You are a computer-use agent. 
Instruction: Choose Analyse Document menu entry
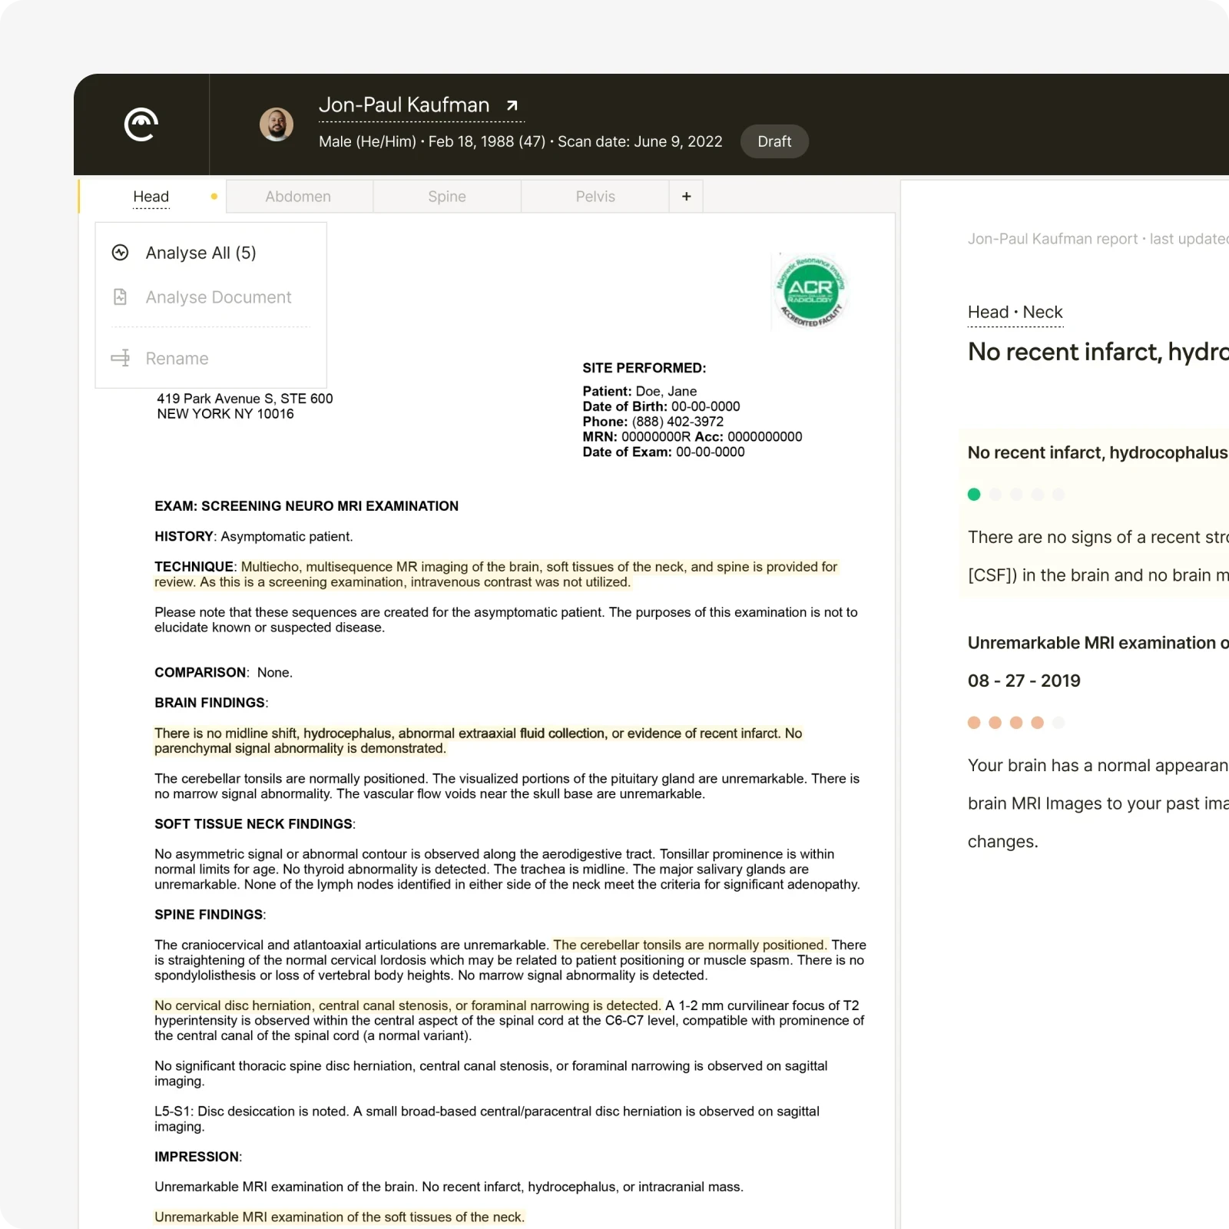coord(210,297)
